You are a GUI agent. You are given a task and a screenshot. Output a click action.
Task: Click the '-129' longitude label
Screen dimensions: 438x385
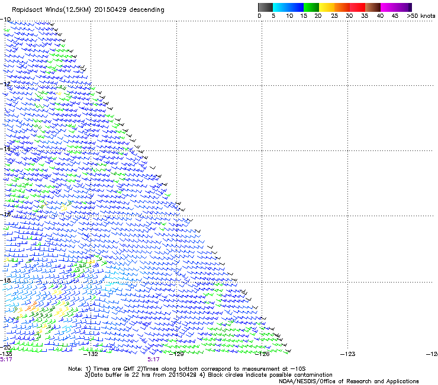(176, 354)
